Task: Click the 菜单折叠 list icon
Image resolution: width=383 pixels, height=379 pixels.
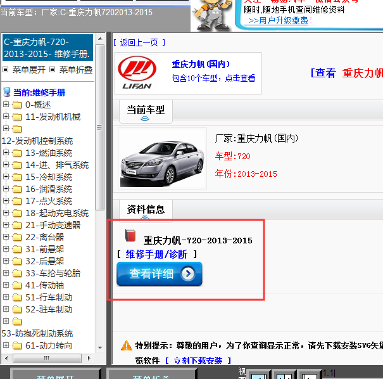Action: pyautogui.click(x=52, y=70)
